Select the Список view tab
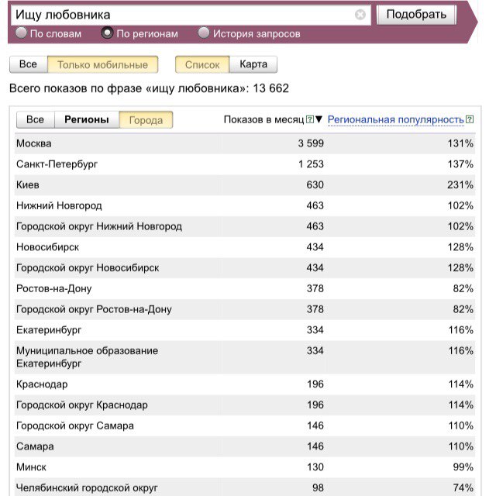The width and height of the screenshot is (496, 496). coord(202,65)
